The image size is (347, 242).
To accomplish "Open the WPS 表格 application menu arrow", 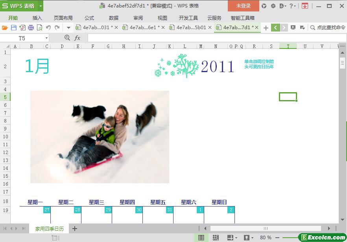I will 41,6.
